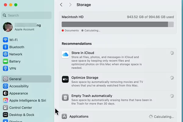Click the Empty Trash automatically spinner
This screenshot has width=183, height=122.
(172, 96)
